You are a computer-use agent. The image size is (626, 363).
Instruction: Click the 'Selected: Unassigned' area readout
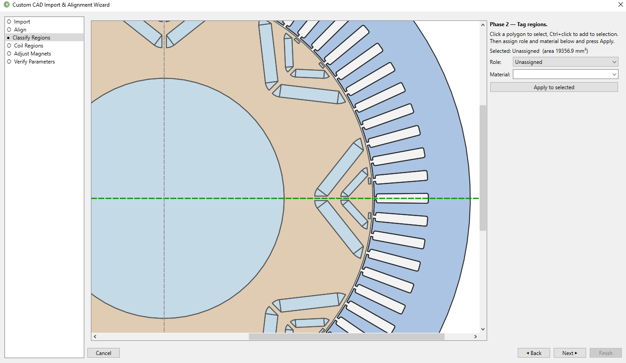click(539, 51)
